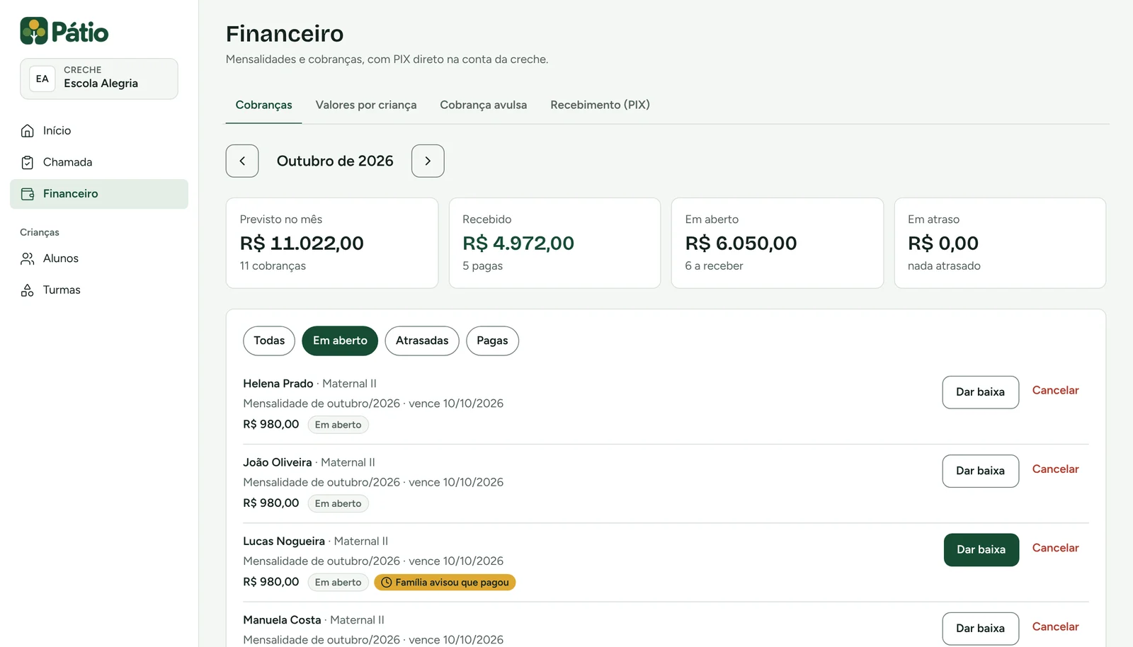1133x647 pixels.
Task: Open the Valores por criança tab
Action: click(x=366, y=105)
